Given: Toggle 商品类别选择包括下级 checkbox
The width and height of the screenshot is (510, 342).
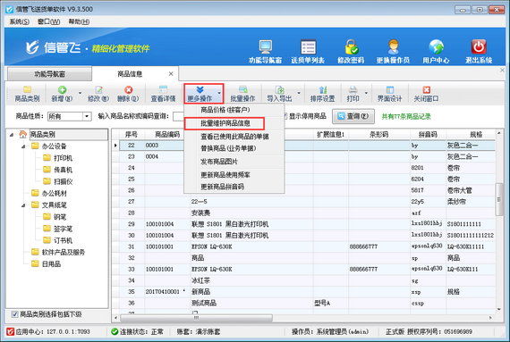Looking at the screenshot, I should click(x=14, y=314).
